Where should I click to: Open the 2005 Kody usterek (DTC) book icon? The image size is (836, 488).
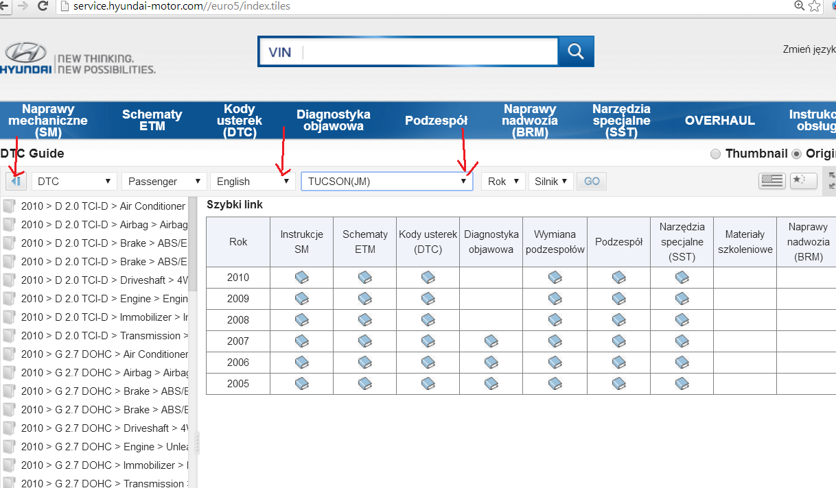pyautogui.click(x=428, y=383)
